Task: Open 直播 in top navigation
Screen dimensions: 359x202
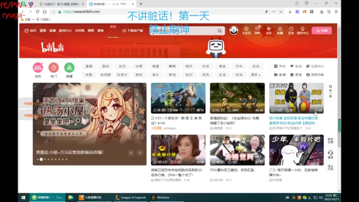Action: coord(53,31)
